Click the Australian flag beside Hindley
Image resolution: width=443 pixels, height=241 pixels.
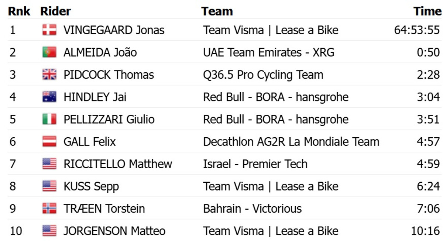(49, 97)
